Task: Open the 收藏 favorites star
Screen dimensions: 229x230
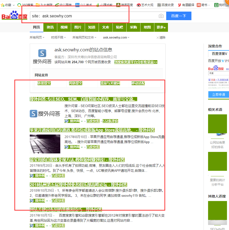Action: tap(3, 5)
